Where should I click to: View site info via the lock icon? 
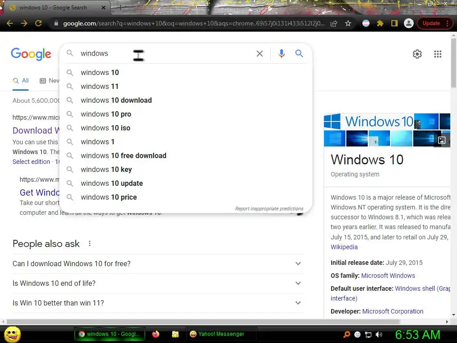point(56,23)
